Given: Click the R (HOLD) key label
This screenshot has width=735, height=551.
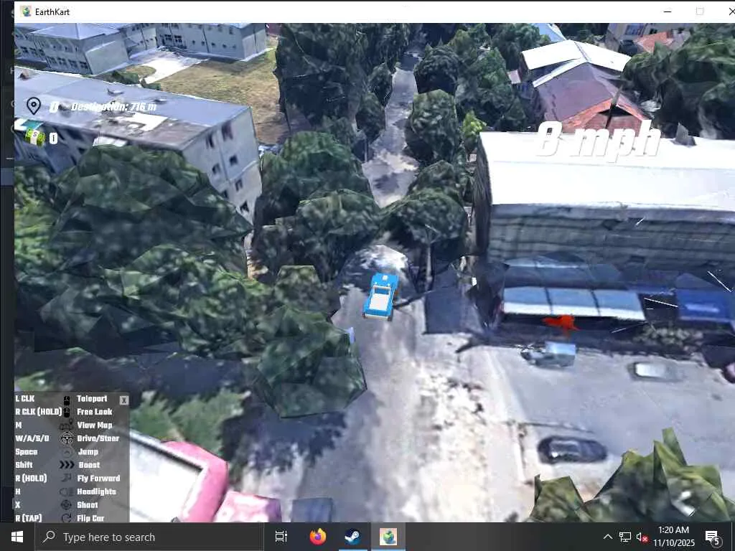Looking at the screenshot, I should pyautogui.click(x=31, y=479).
